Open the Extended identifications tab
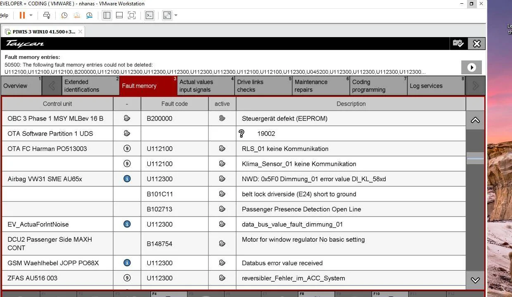The image size is (512, 297). (90, 86)
